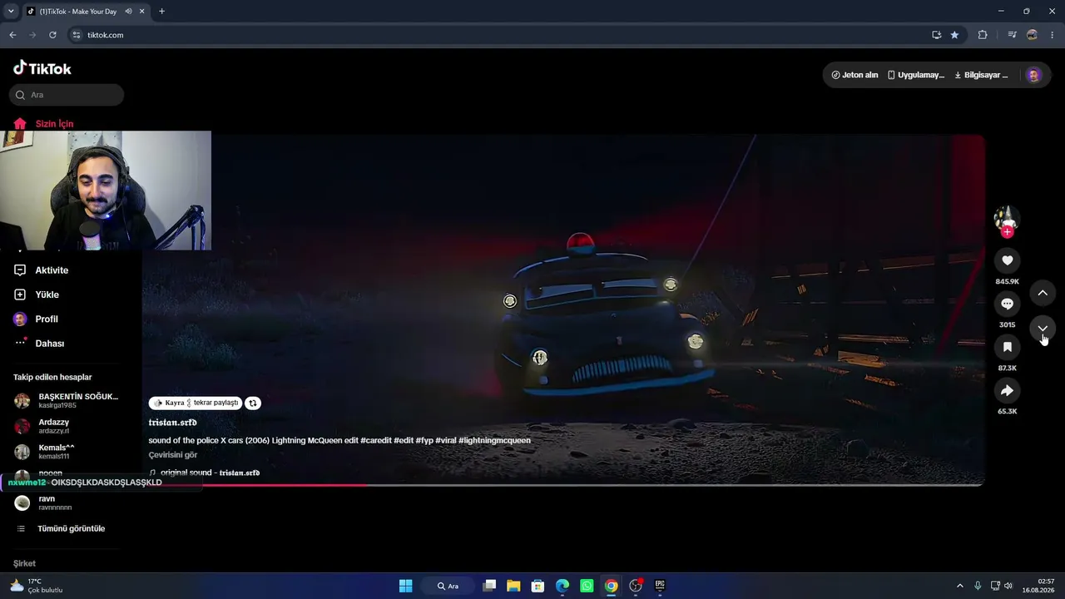Skip to the next video with down arrow

[x=1043, y=329]
